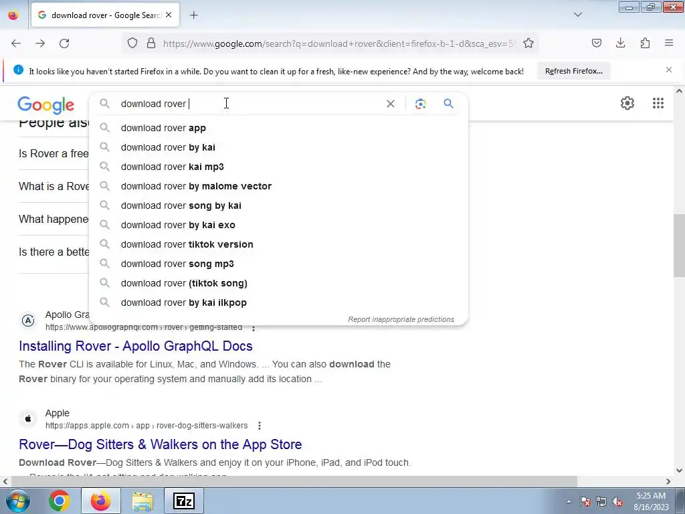Image resolution: width=685 pixels, height=514 pixels.
Task: List all tabs using the chevron dropdown
Action: pyautogui.click(x=578, y=15)
